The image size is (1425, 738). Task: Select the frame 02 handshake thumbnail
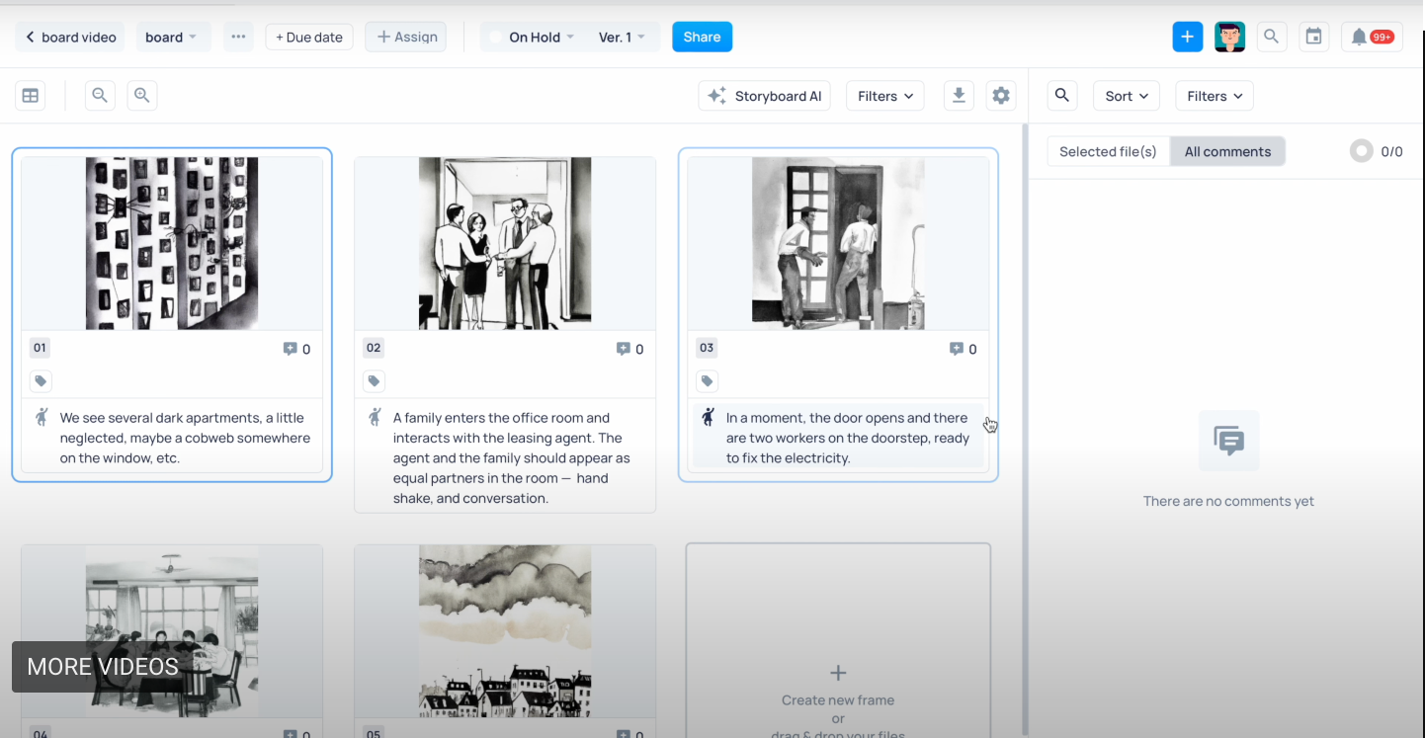(505, 243)
